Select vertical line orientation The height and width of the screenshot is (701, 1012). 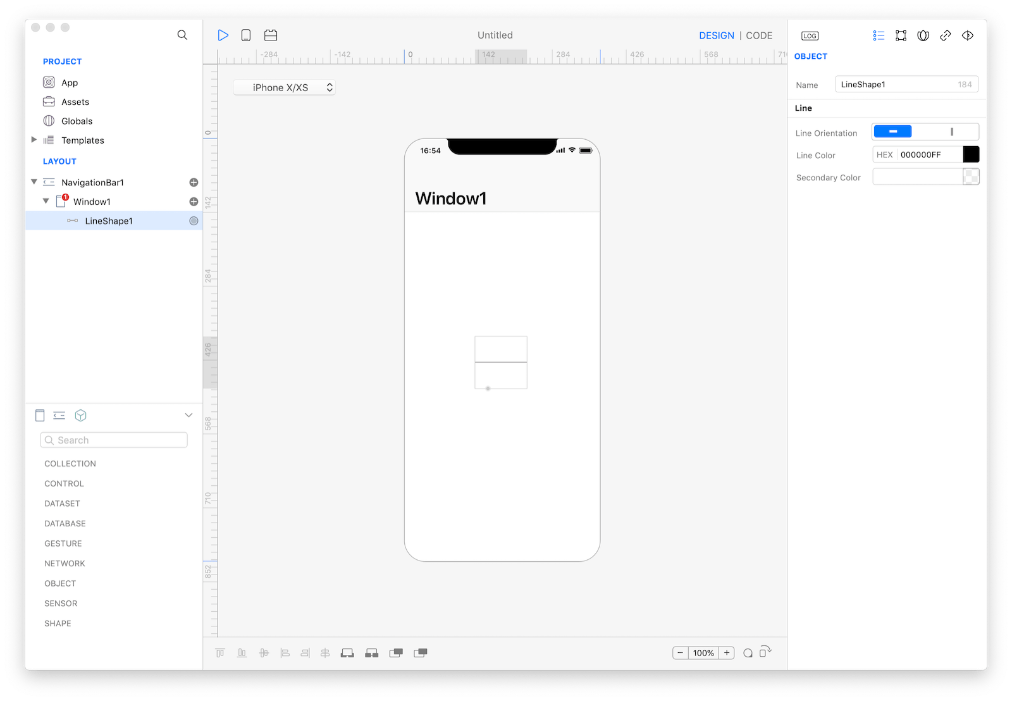coord(951,132)
